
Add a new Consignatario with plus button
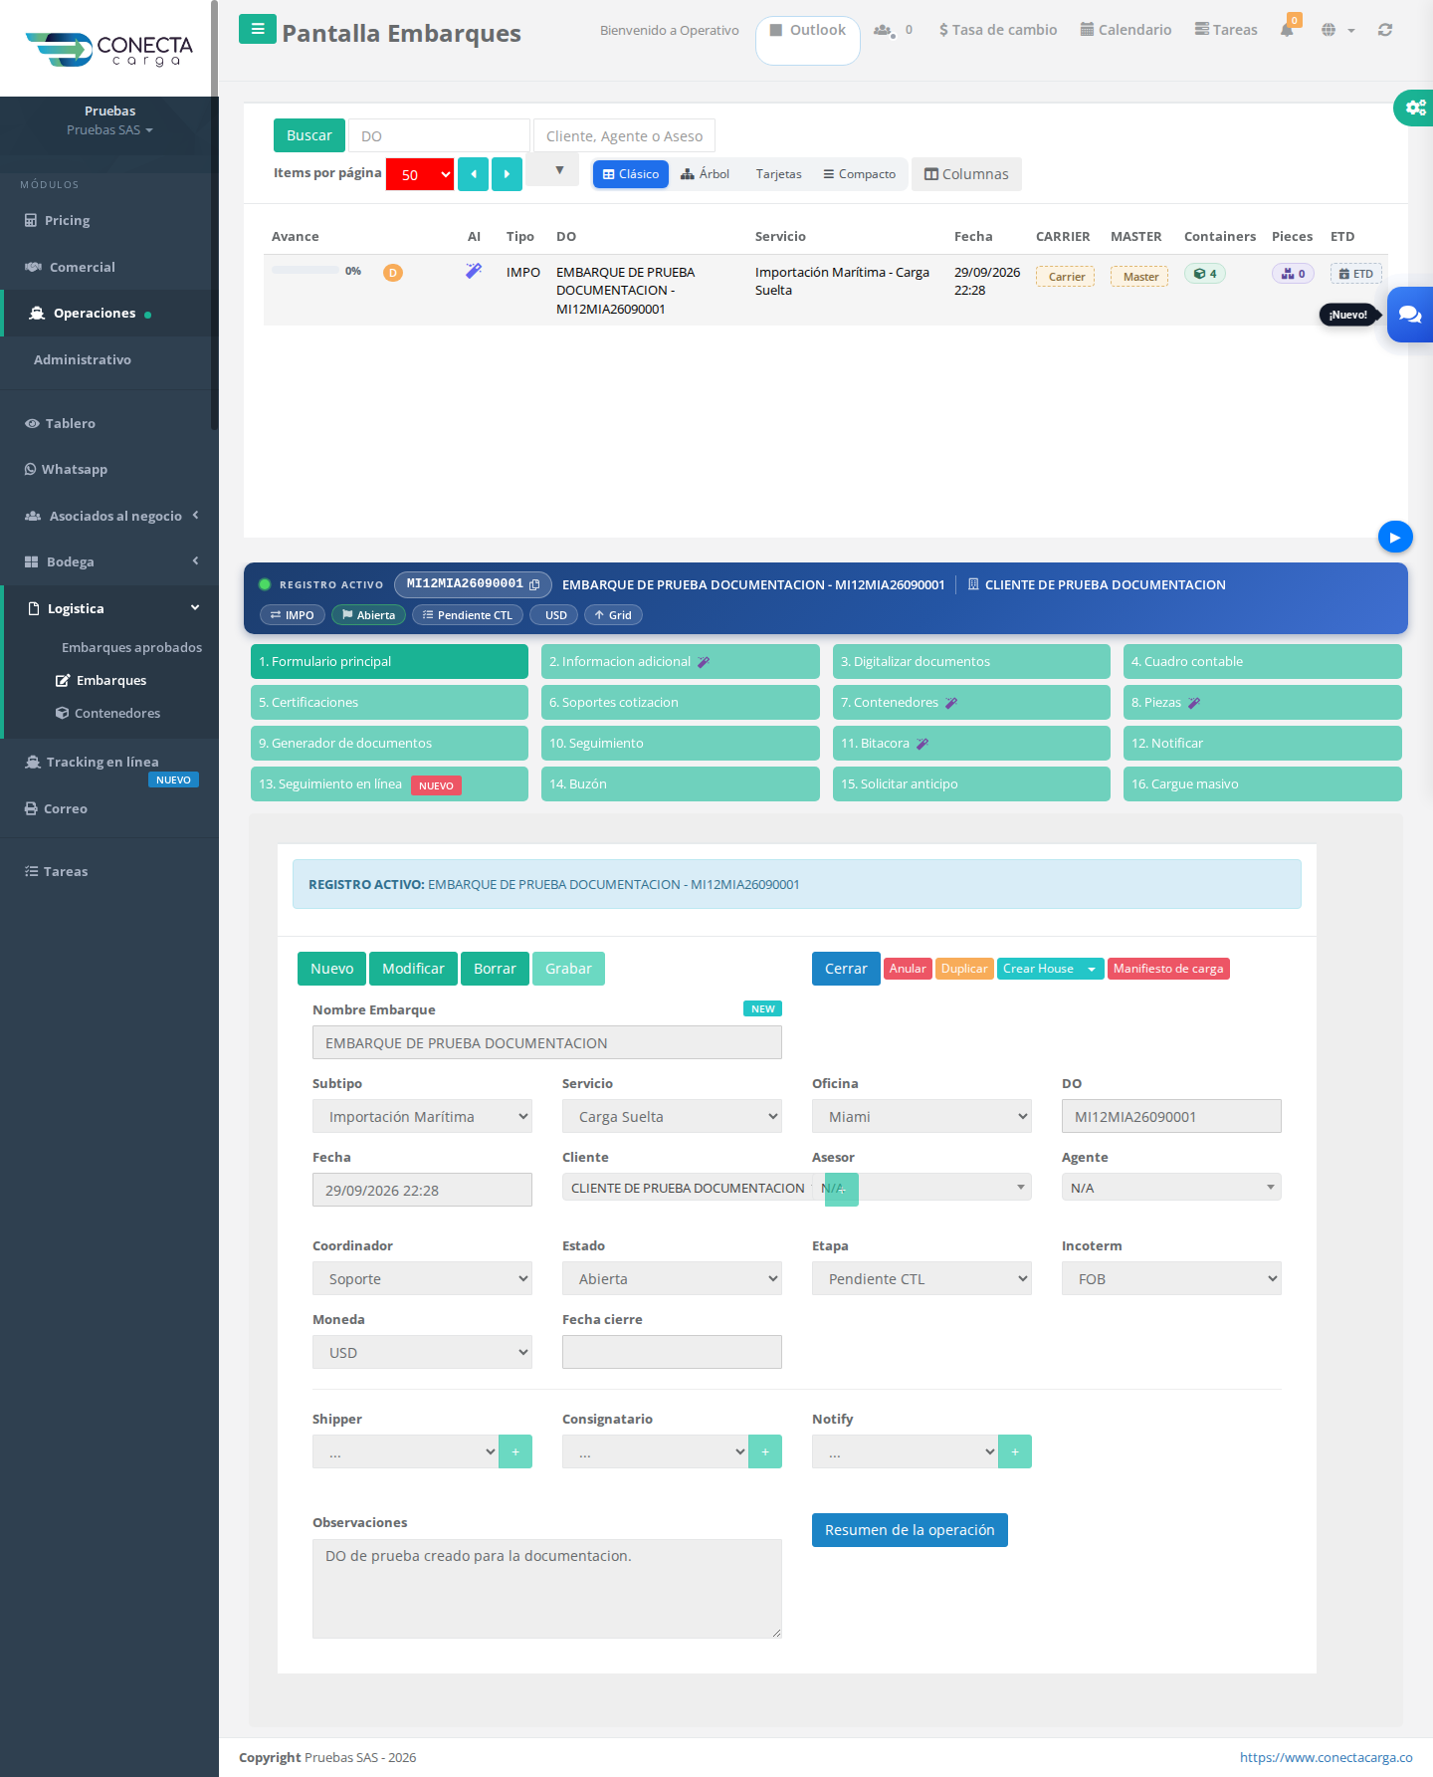point(765,1451)
